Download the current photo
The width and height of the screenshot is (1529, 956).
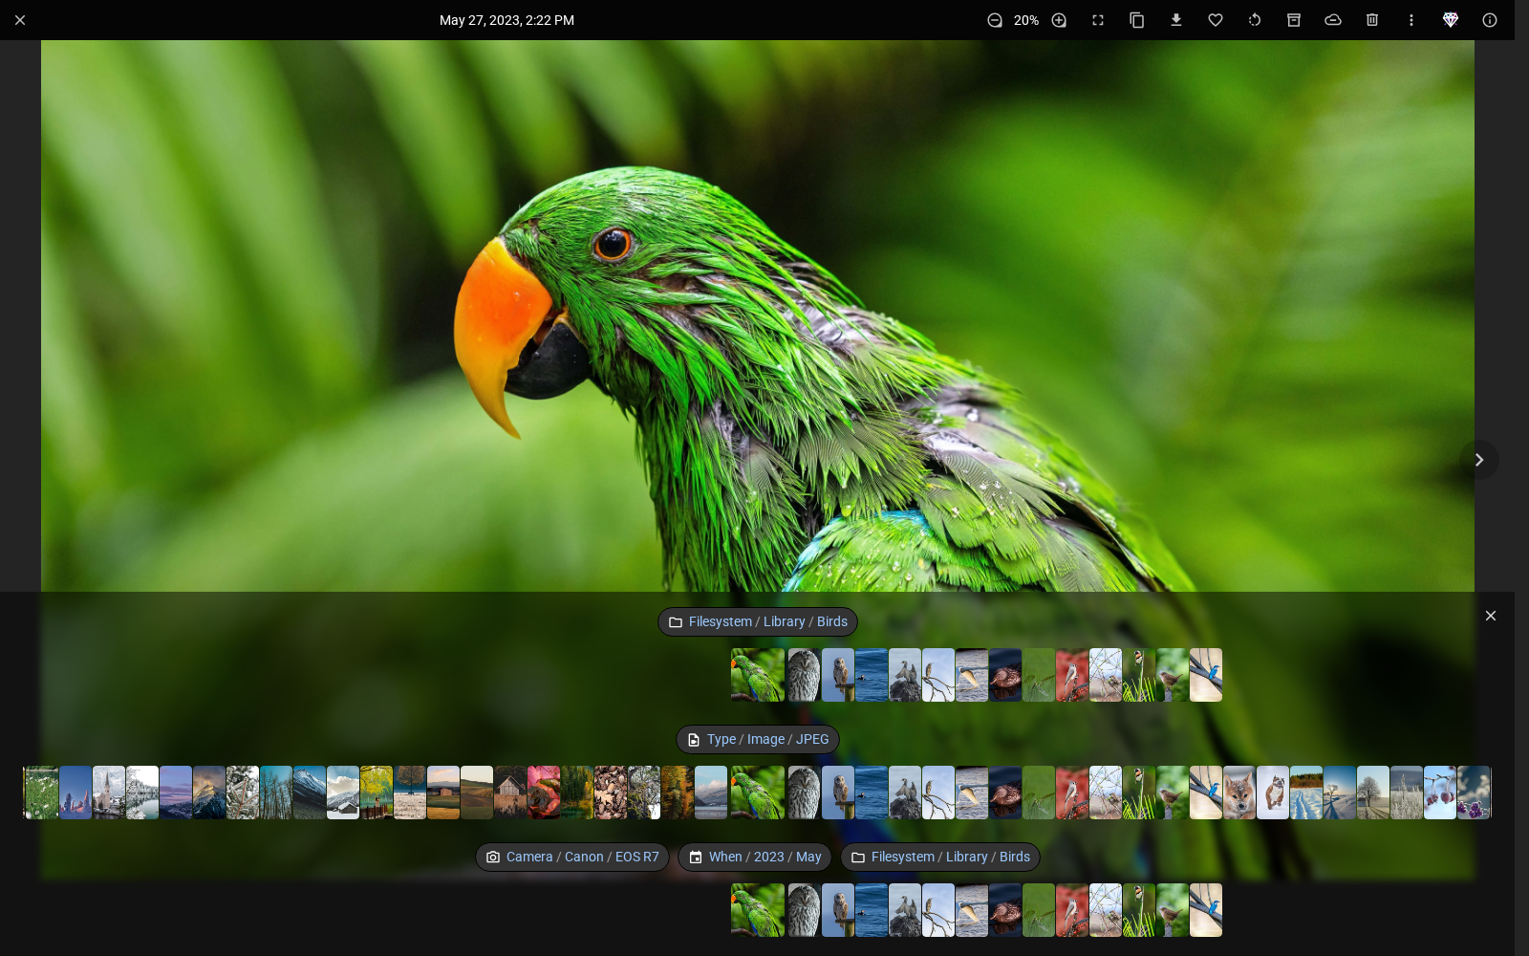point(1176,20)
